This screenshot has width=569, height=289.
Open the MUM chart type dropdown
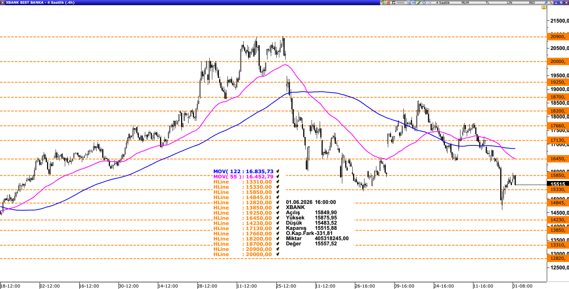pyautogui.click(x=465, y=3)
